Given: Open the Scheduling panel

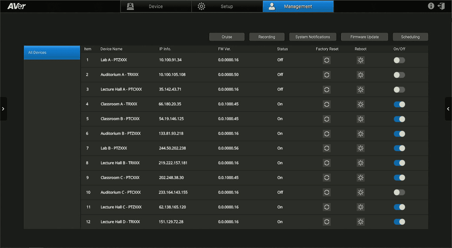Looking at the screenshot, I should [410, 37].
